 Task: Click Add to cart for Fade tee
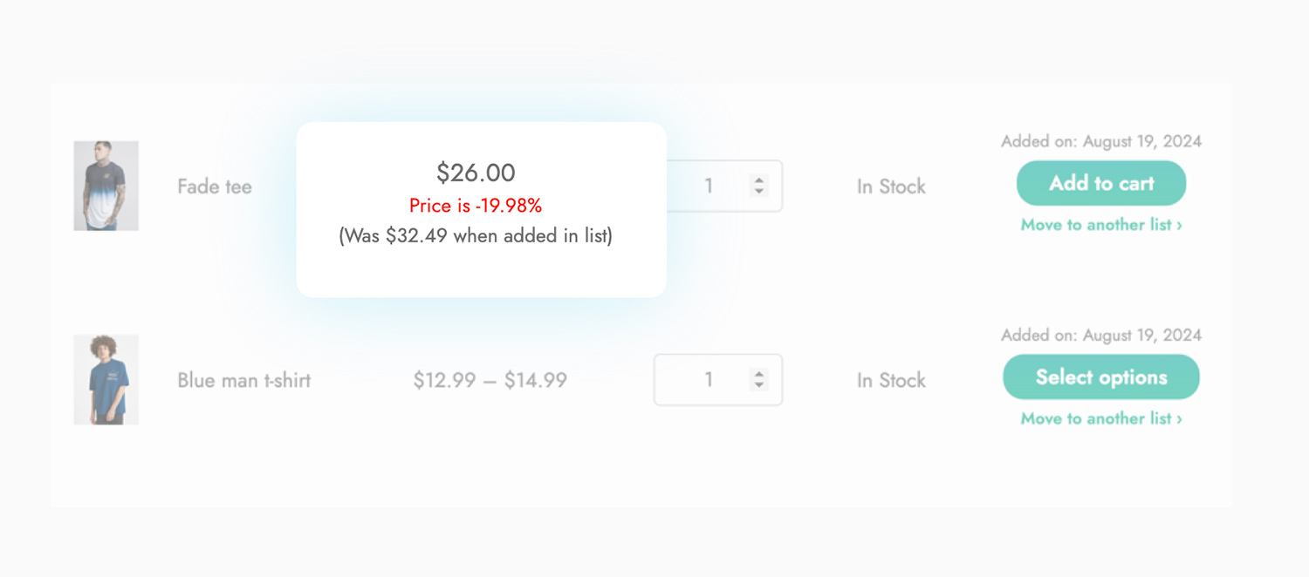point(1101,183)
